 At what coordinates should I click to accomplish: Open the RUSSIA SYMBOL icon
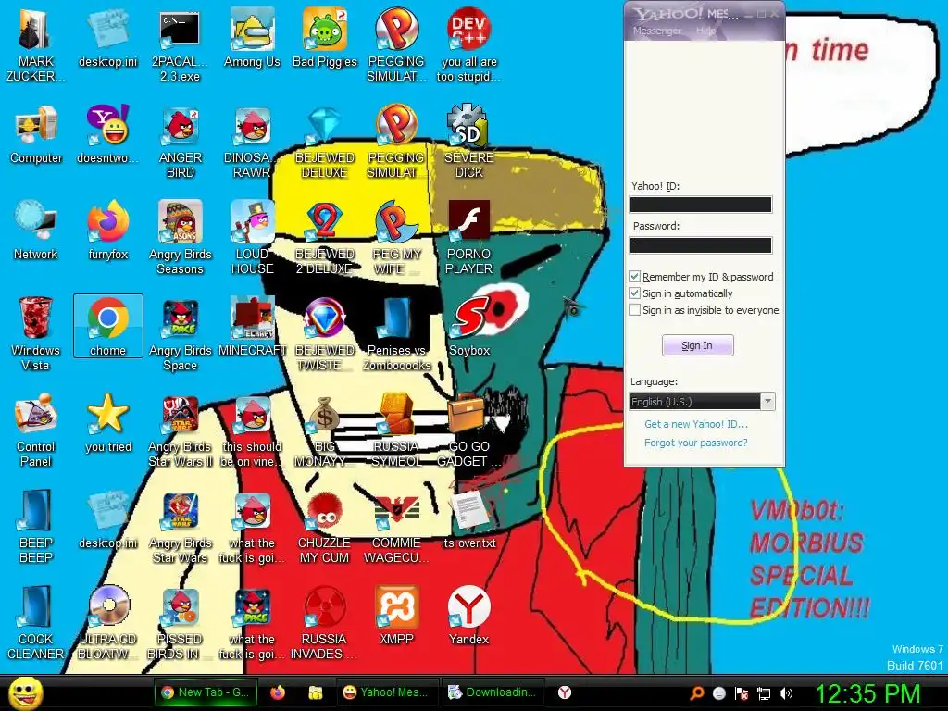(x=396, y=430)
